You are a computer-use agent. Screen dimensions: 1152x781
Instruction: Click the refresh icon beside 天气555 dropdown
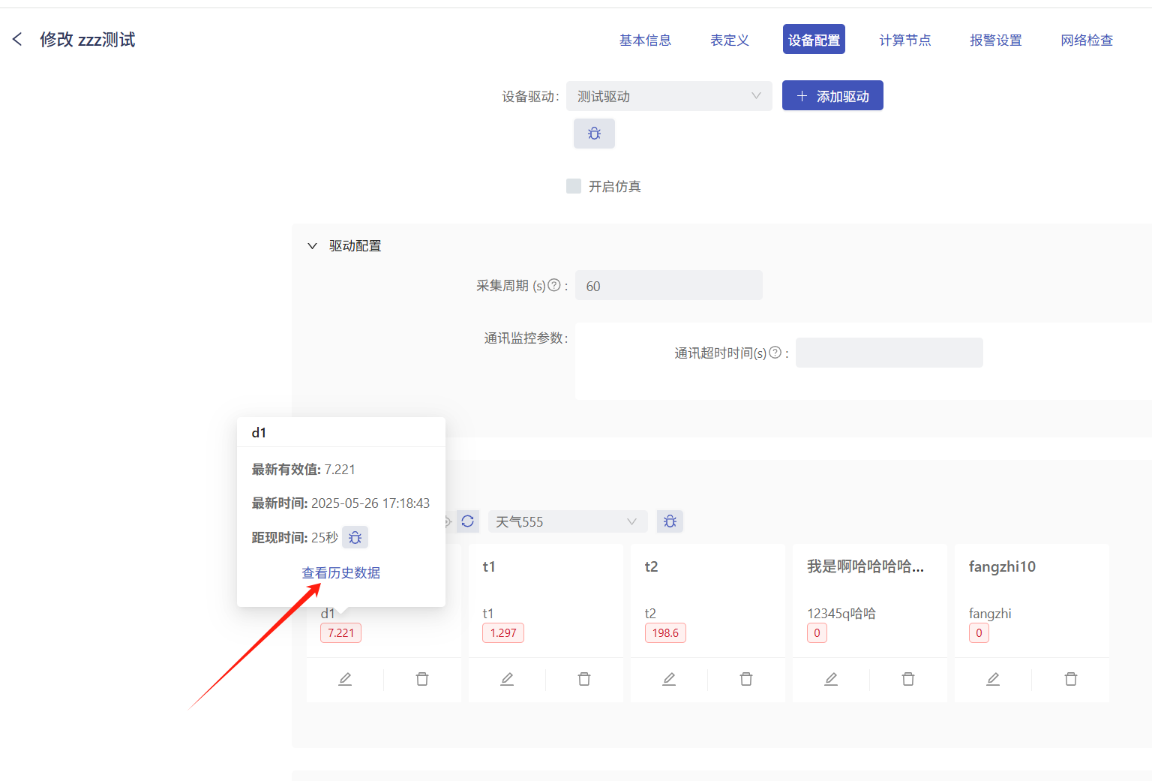468,521
